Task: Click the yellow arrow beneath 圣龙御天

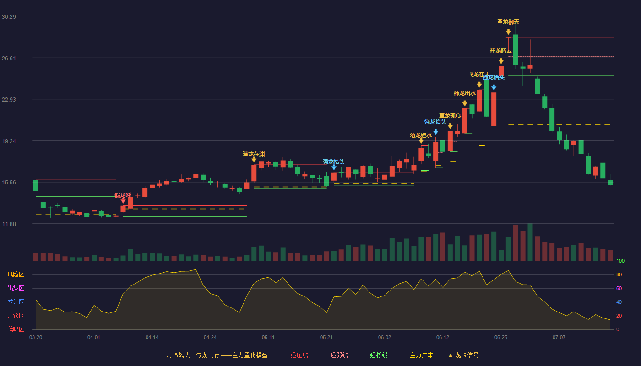Action: coord(508,32)
